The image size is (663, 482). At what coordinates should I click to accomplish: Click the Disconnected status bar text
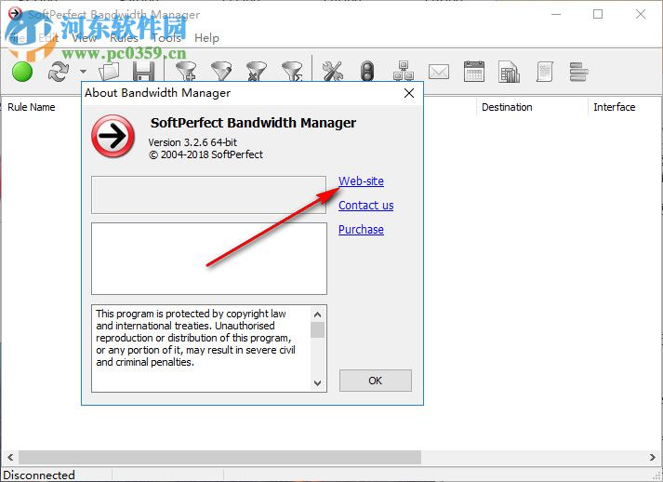39,475
